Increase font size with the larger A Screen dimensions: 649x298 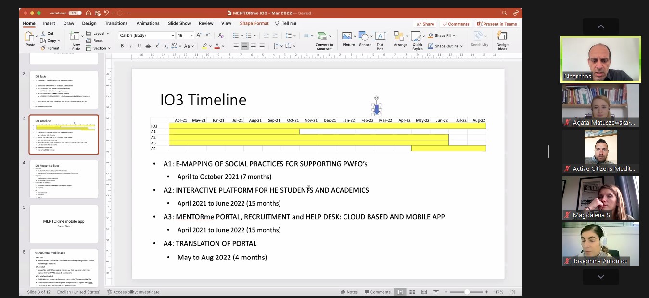coord(199,35)
